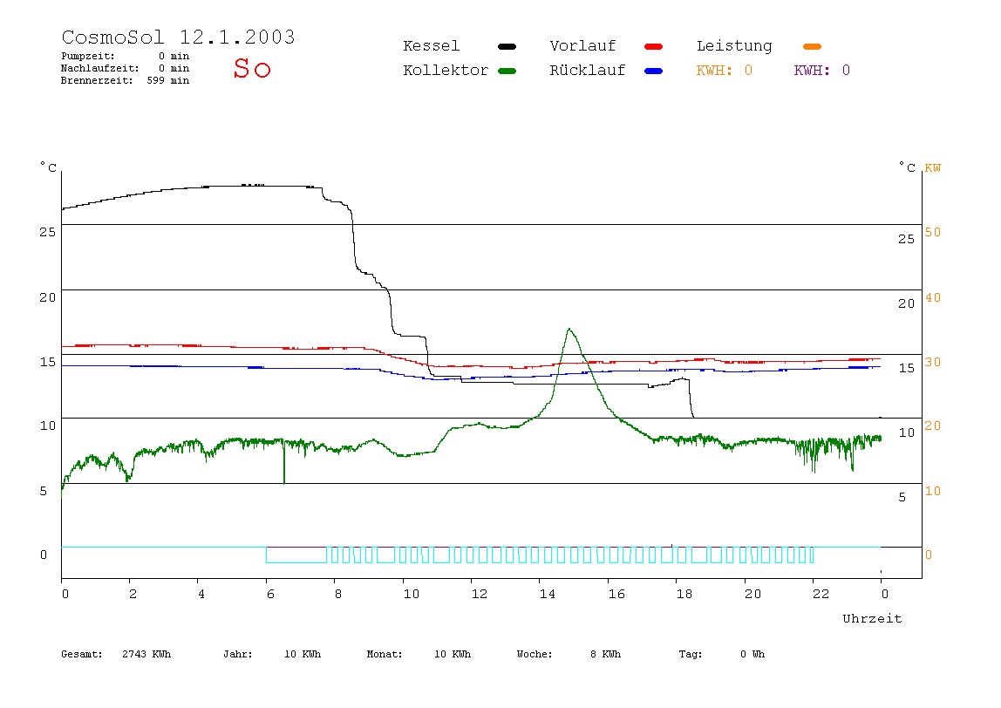Select the 15 on the right °C axis
Viewport: 1001px width, 708px height.
click(x=906, y=368)
